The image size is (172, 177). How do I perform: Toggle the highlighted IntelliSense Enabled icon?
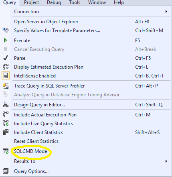(6, 75)
